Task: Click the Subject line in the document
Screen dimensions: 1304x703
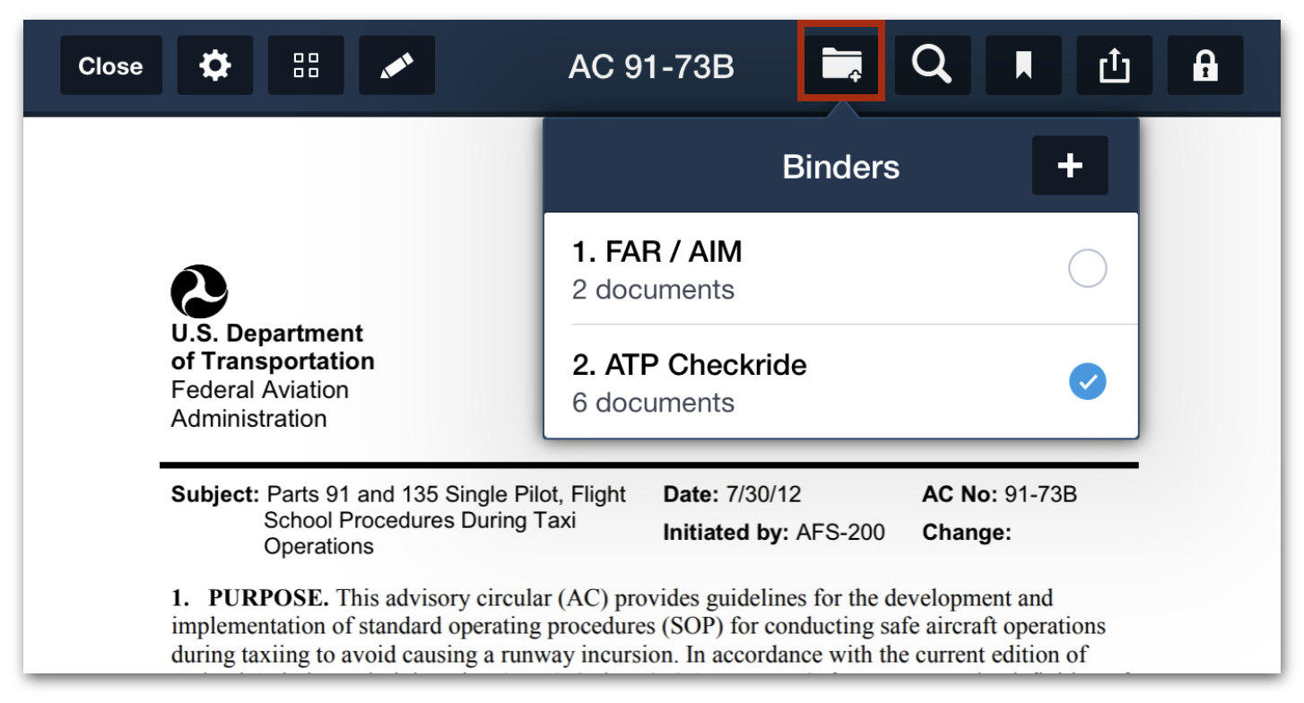Action: pyautogui.click(x=399, y=520)
